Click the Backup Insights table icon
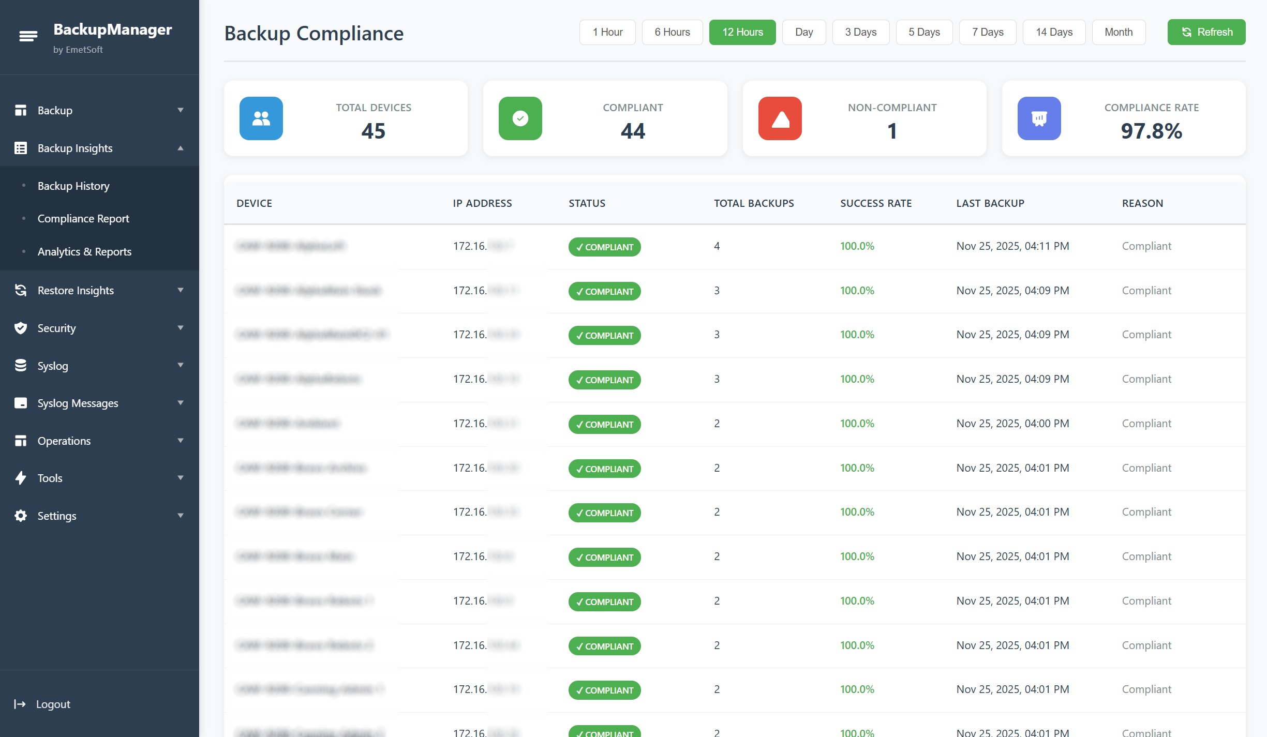1267x737 pixels. [21, 148]
